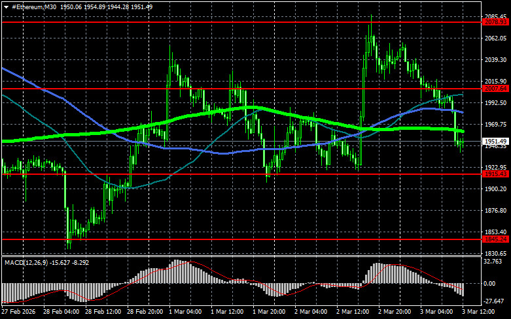Select the 2078.93 red price level label

point(496,22)
